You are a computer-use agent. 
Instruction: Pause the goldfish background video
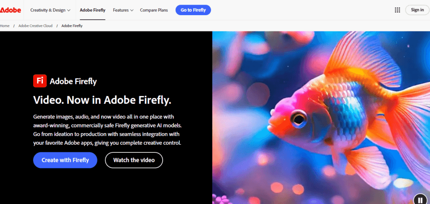click(420, 200)
